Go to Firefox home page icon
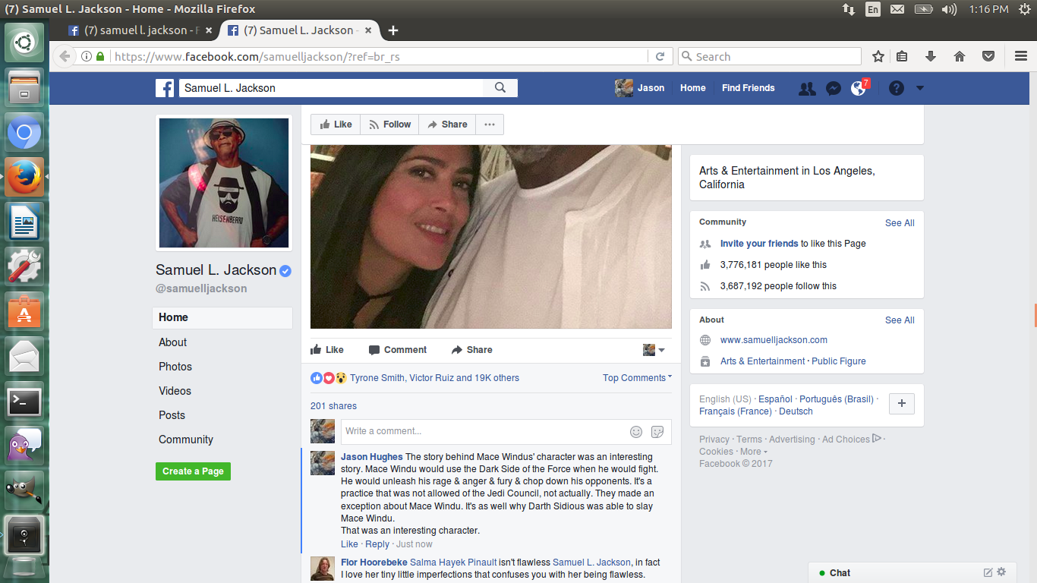This screenshot has height=583, width=1037. [960, 56]
